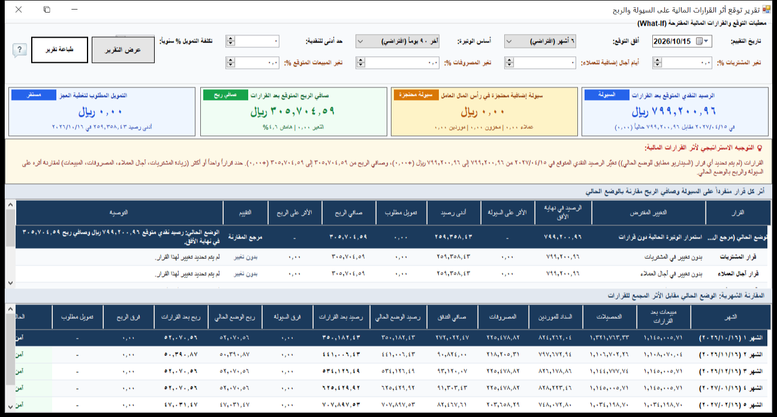Select the الشهر ٣ (٢٠٢٦/١٢/١٦) row

coord(393,371)
